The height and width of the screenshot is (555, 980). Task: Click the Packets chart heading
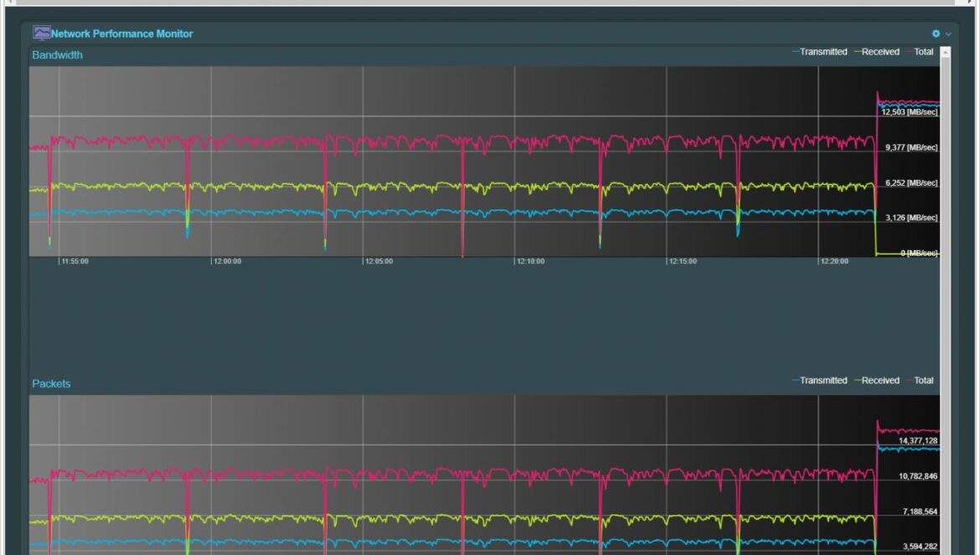pos(51,384)
